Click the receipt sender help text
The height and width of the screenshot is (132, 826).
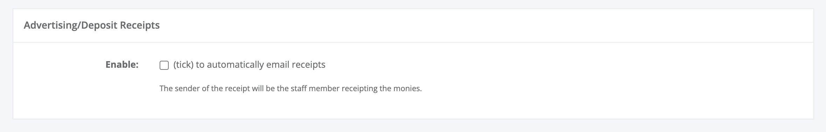290,89
